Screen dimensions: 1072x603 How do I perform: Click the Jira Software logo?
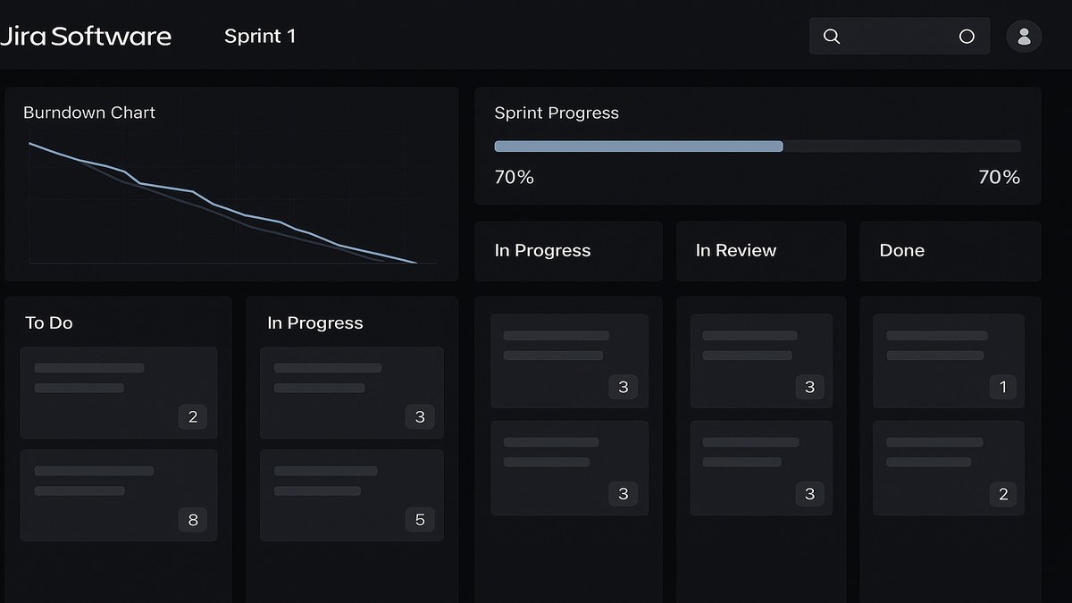[85, 37]
